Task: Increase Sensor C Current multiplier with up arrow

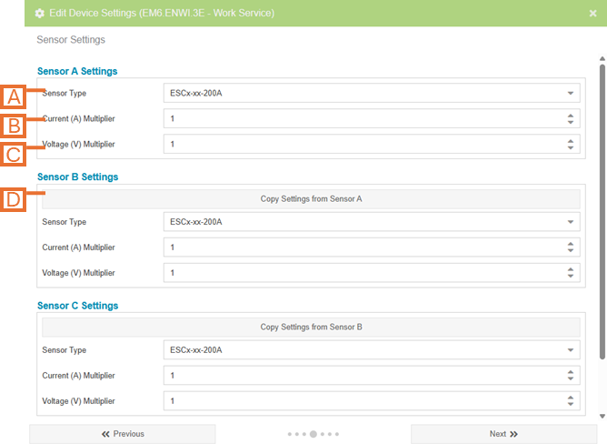Action: (x=571, y=372)
